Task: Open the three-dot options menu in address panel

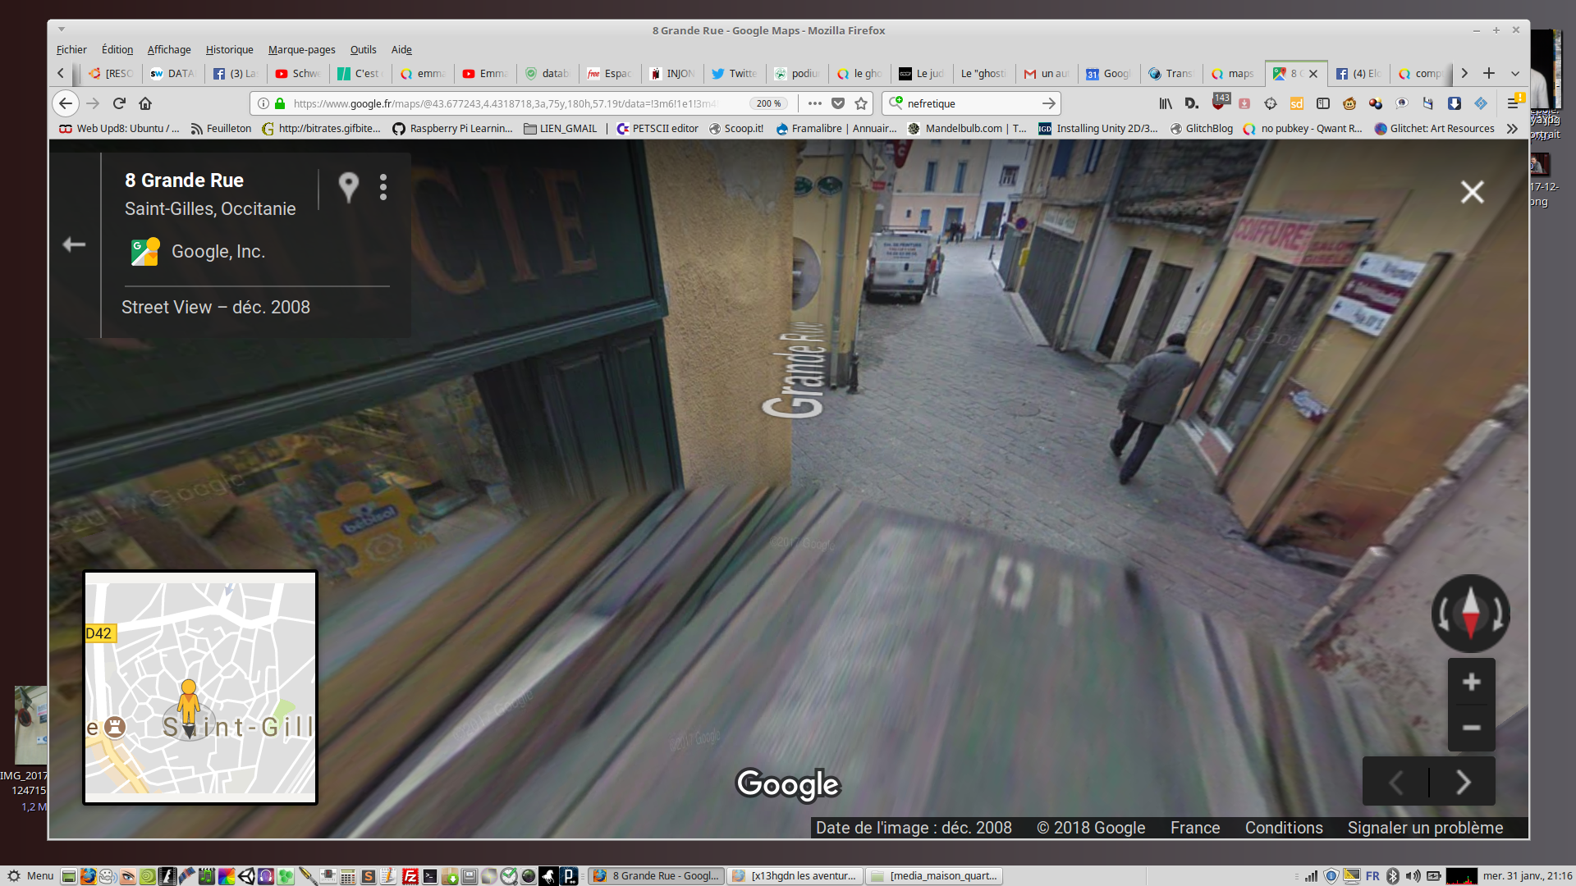Action: click(383, 187)
